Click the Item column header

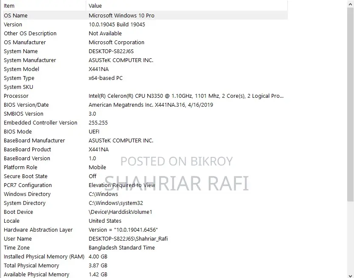[x=44, y=6]
